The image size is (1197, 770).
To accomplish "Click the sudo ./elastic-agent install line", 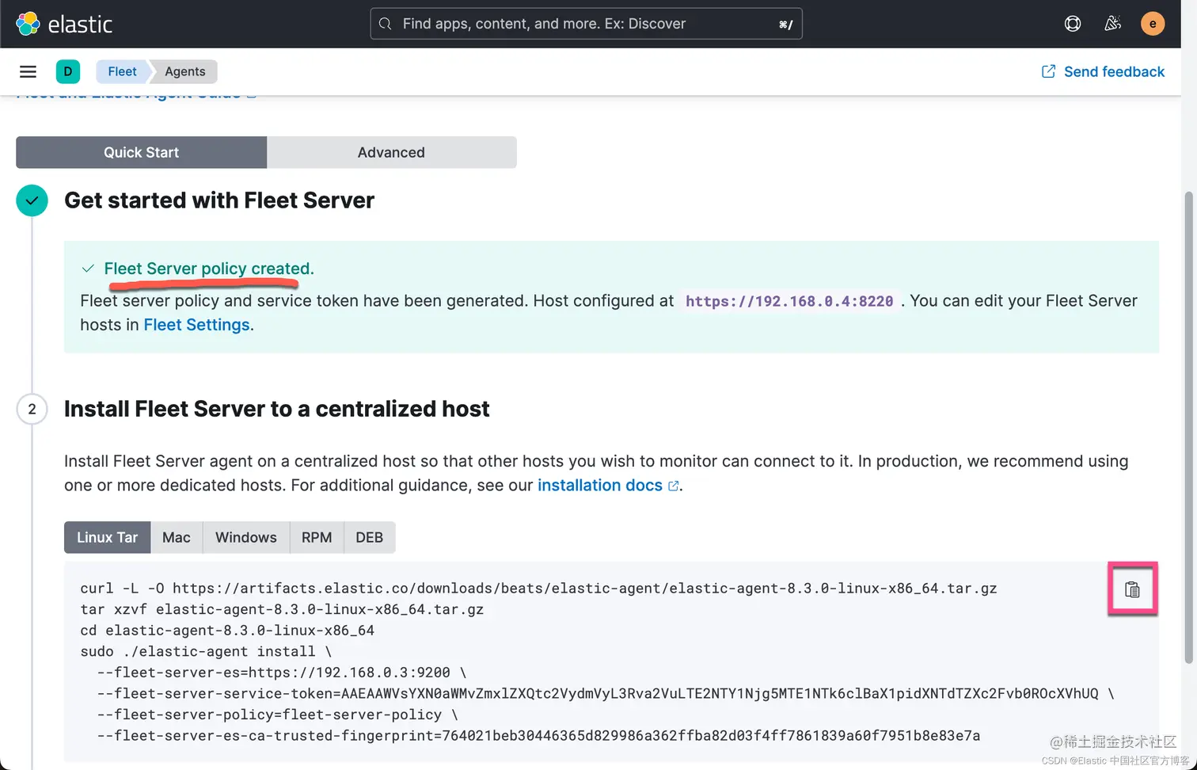I will (206, 651).
